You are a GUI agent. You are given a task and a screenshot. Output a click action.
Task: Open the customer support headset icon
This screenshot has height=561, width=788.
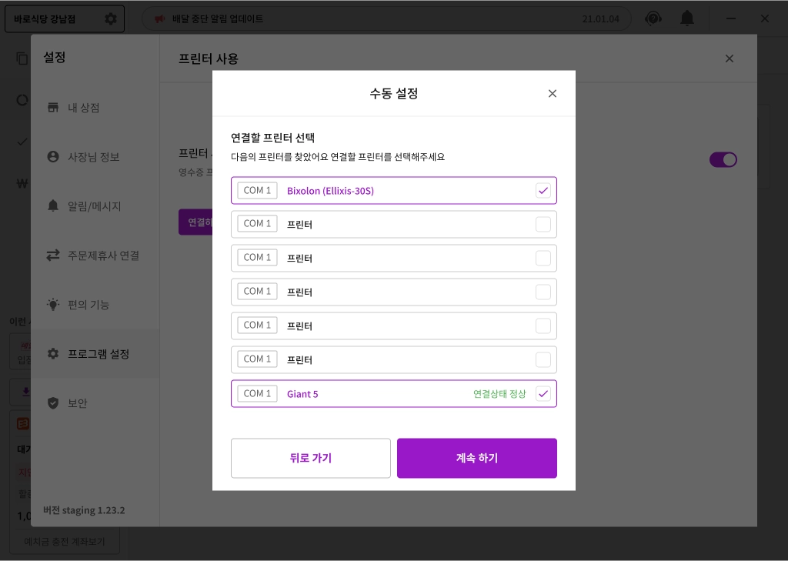pos(653,18)
